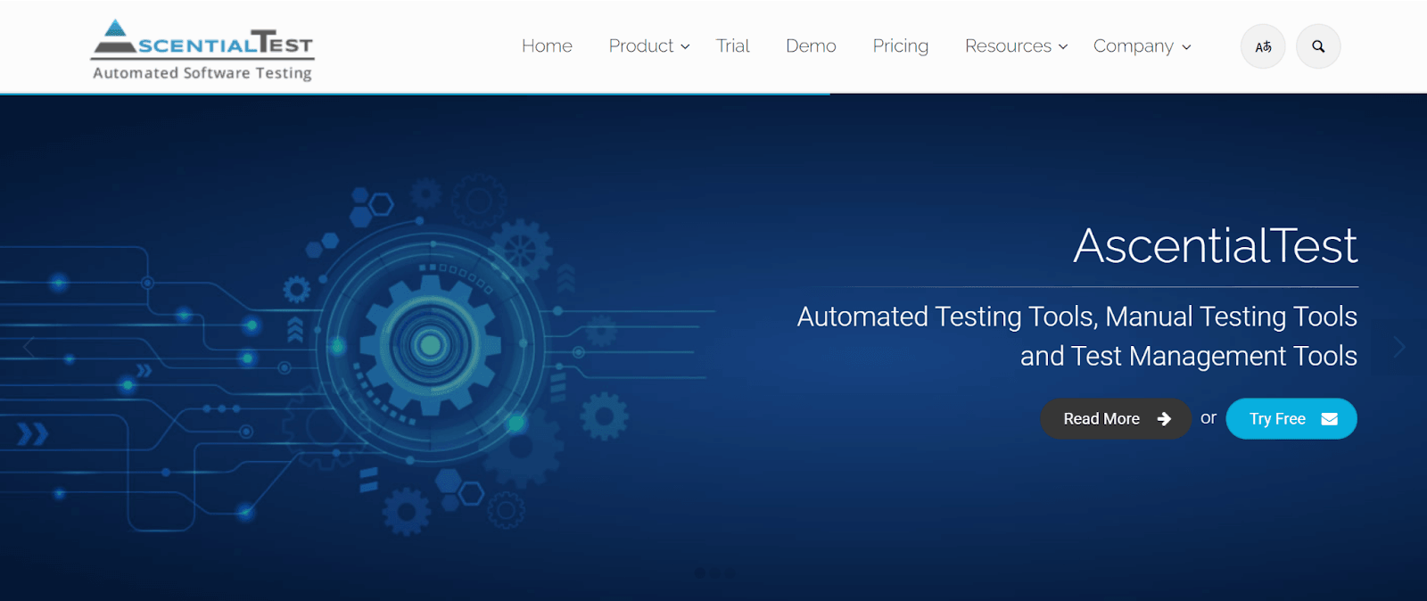Expand the Resources dropdown chevron
This screenshot has width=1427, height=601.
[1063, 47]
